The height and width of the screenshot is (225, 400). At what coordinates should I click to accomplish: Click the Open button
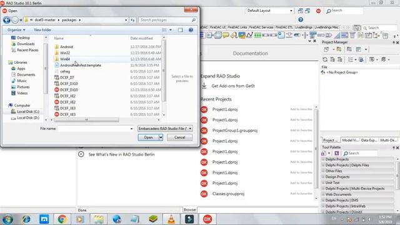(x=148, y=137)
